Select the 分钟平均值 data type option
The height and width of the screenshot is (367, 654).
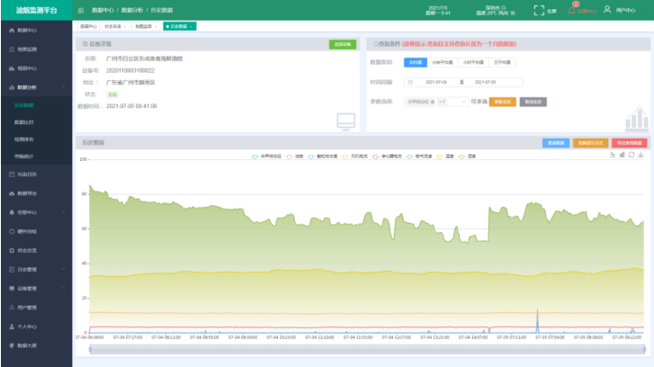pos(442,62)
